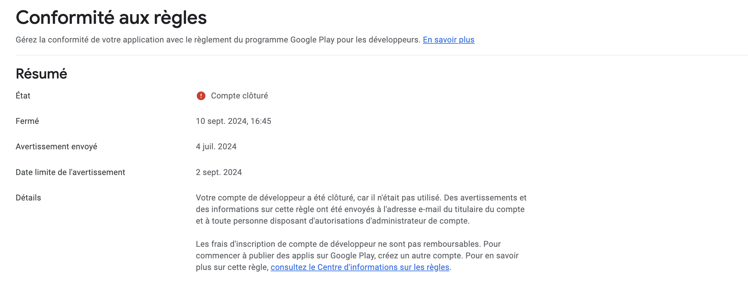748x296 pixels.
Task: Click the "Conformité aux règles" page title
Action: tap(111, 18)
